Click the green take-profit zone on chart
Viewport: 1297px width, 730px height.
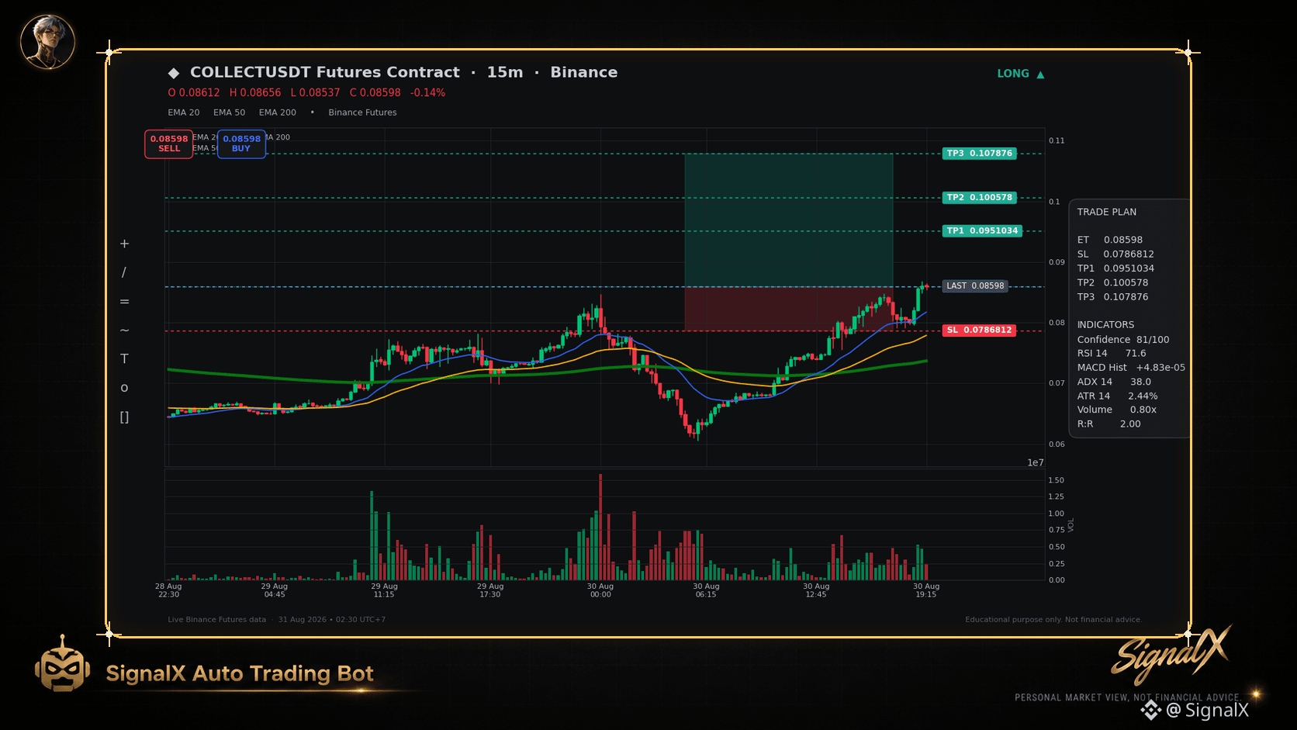point(789,220)
